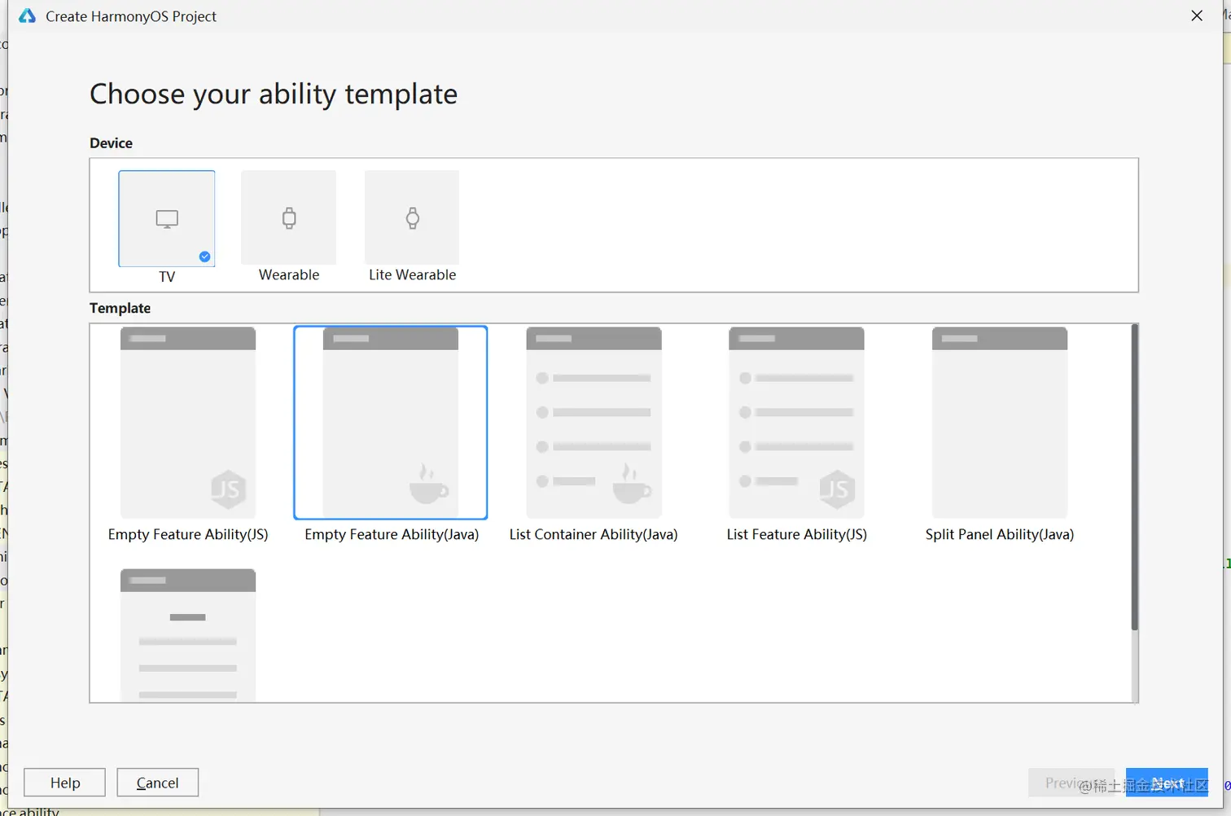Choose the Wearable device icon
The height and width of the screenshot is (816, 1231).
point(289,217)
